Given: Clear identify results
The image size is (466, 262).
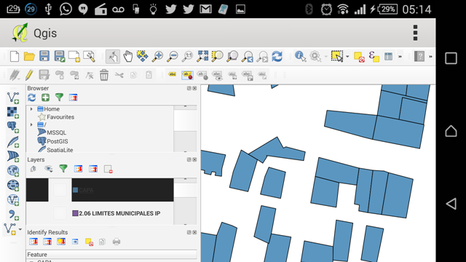Looking at the screenshot, I should (x=89, y=242).
